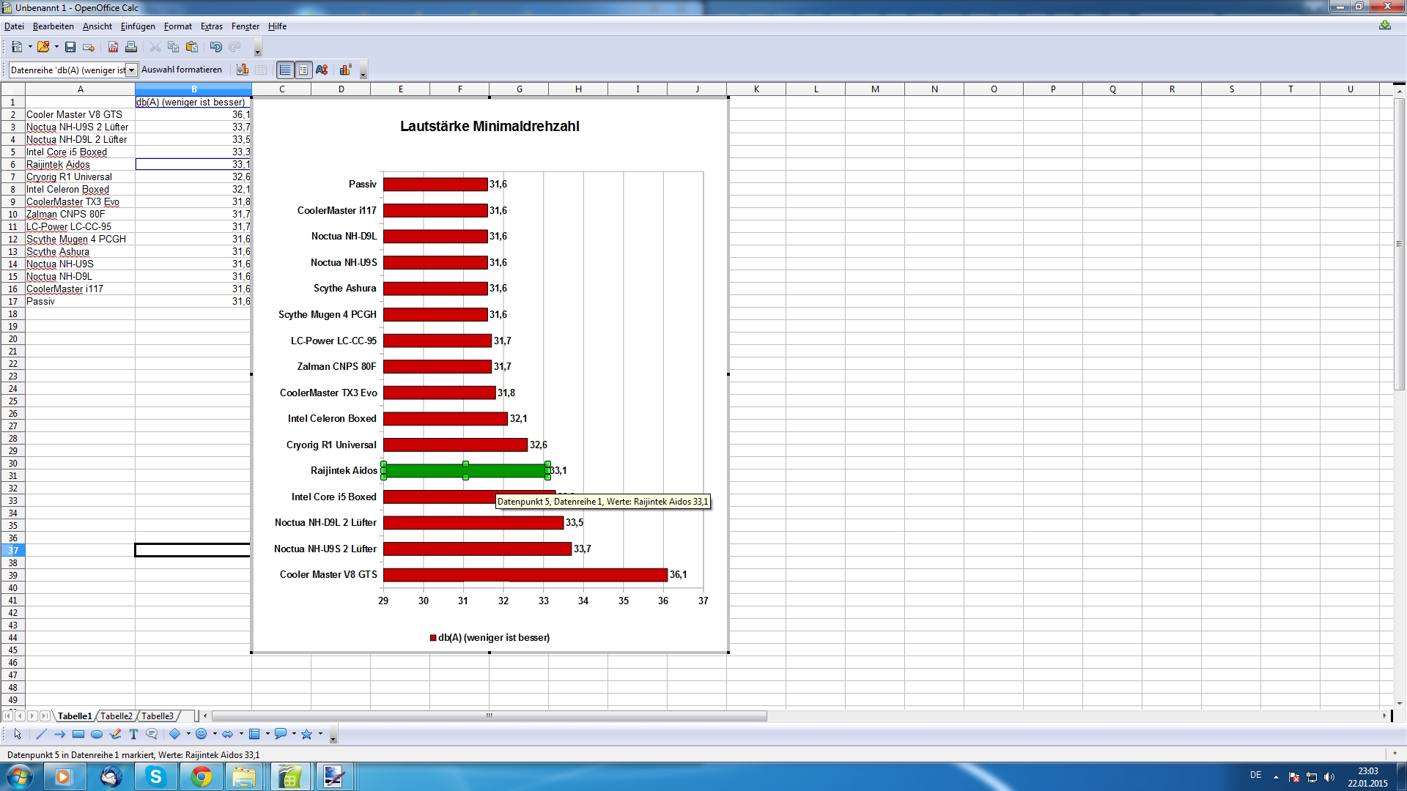Select cell containing Noctua NH-U9S 2 Lüfter
1407x791 pixels.
click(x=80, y=127)
